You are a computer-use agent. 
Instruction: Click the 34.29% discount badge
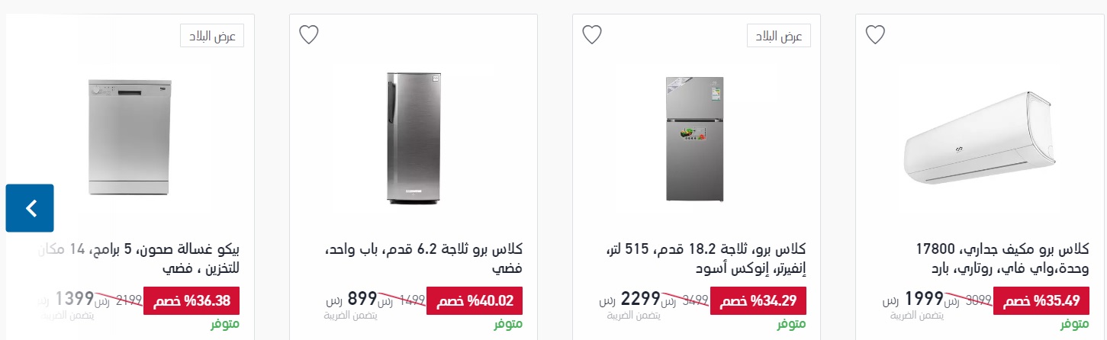click(758, 300)
